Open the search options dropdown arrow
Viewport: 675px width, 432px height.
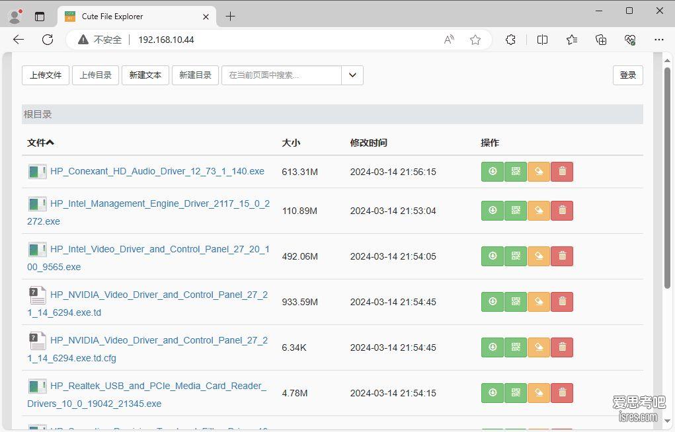(x=352, y=75)
